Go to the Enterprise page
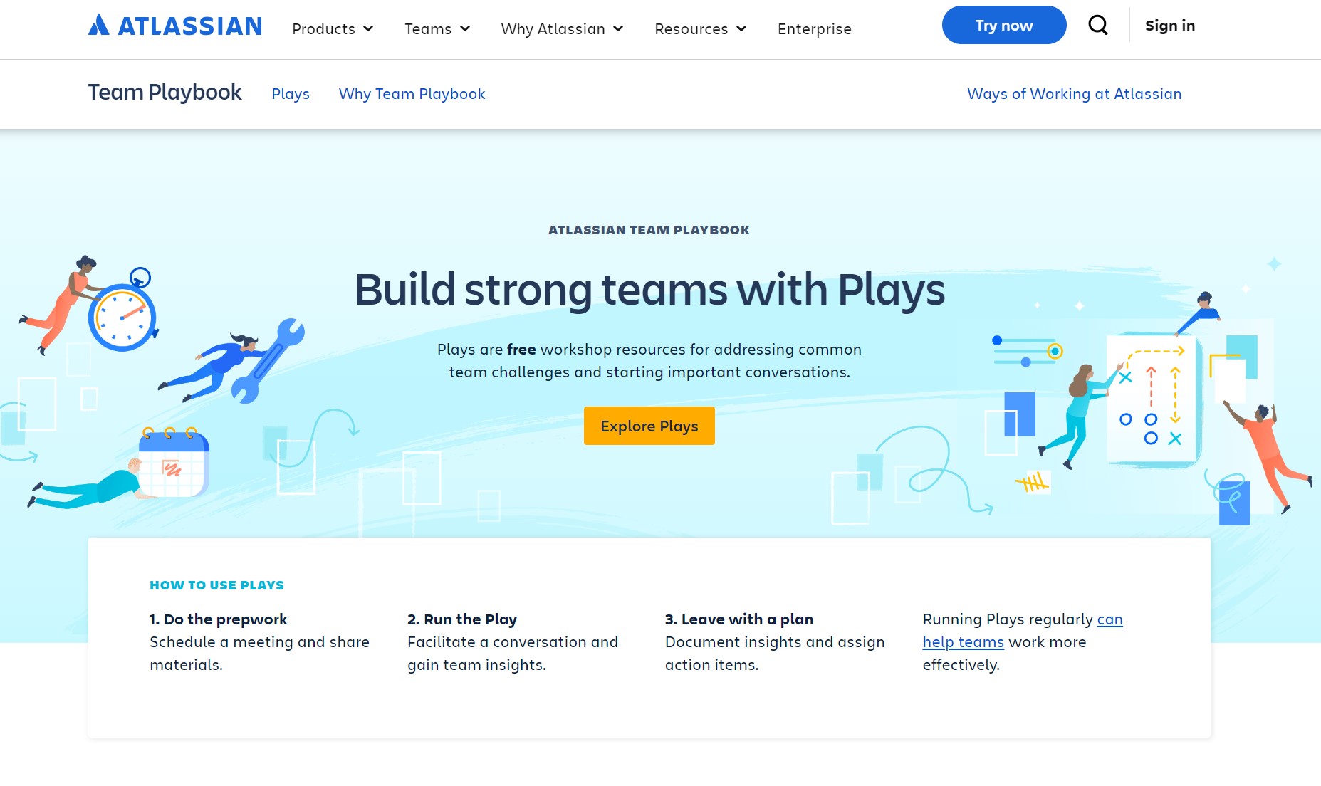The image size is (1321, 786). pyautogui.click(x=815, y=29)
